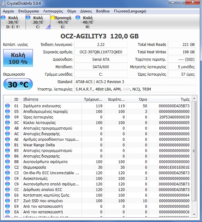
Task: Click the power on hours value 57 ώρες
Action: point(182,74)
